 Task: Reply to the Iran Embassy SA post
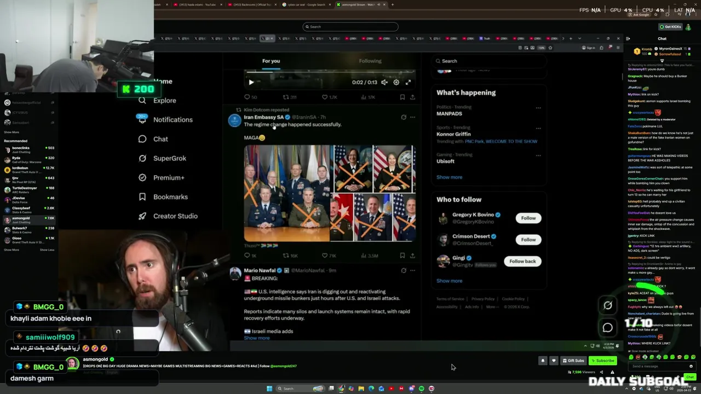pos(250,256)
